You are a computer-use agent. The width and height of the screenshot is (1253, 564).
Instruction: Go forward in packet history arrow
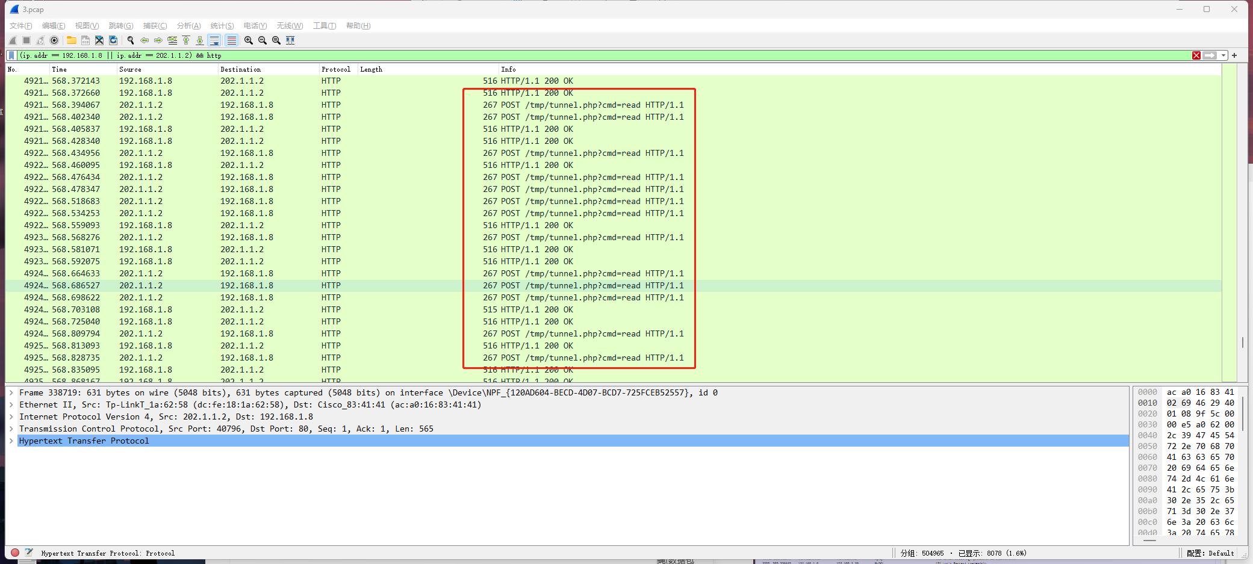(x=158, y=40)
